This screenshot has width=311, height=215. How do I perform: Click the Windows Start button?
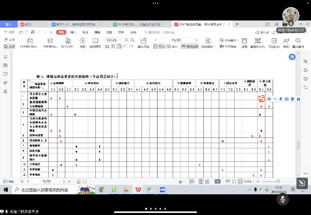(5, 190)
